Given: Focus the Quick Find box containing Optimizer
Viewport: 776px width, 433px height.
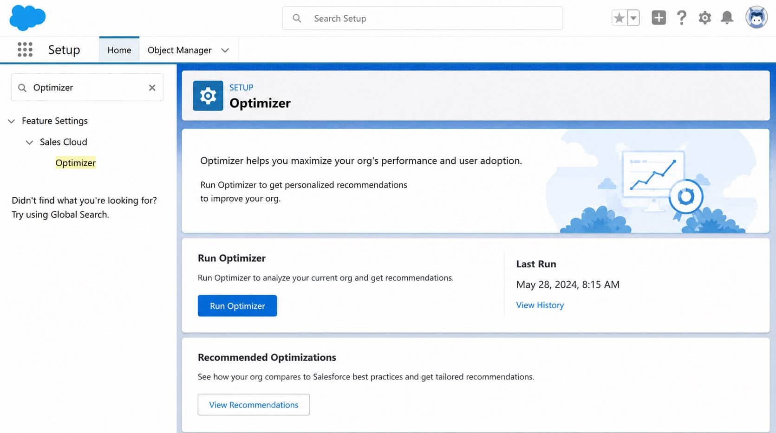Looking at the screenshot, I should pos(87,87).
